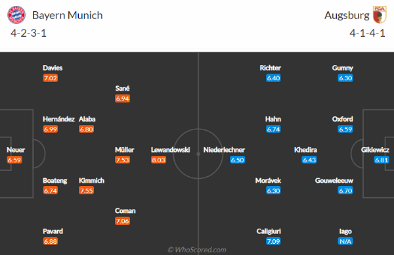Click player name Niederlechner

(x=224, y=150)
